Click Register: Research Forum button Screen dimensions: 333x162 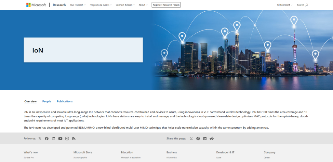[x=166, y=5]
